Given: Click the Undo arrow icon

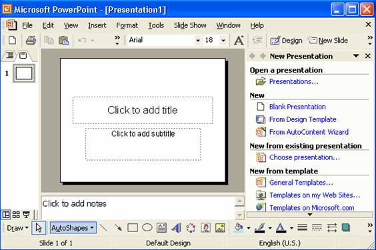Looking at the screenshot, I should (82, 40).
